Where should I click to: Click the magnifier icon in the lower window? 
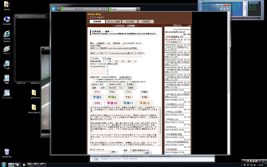click(x=96, y=159)
